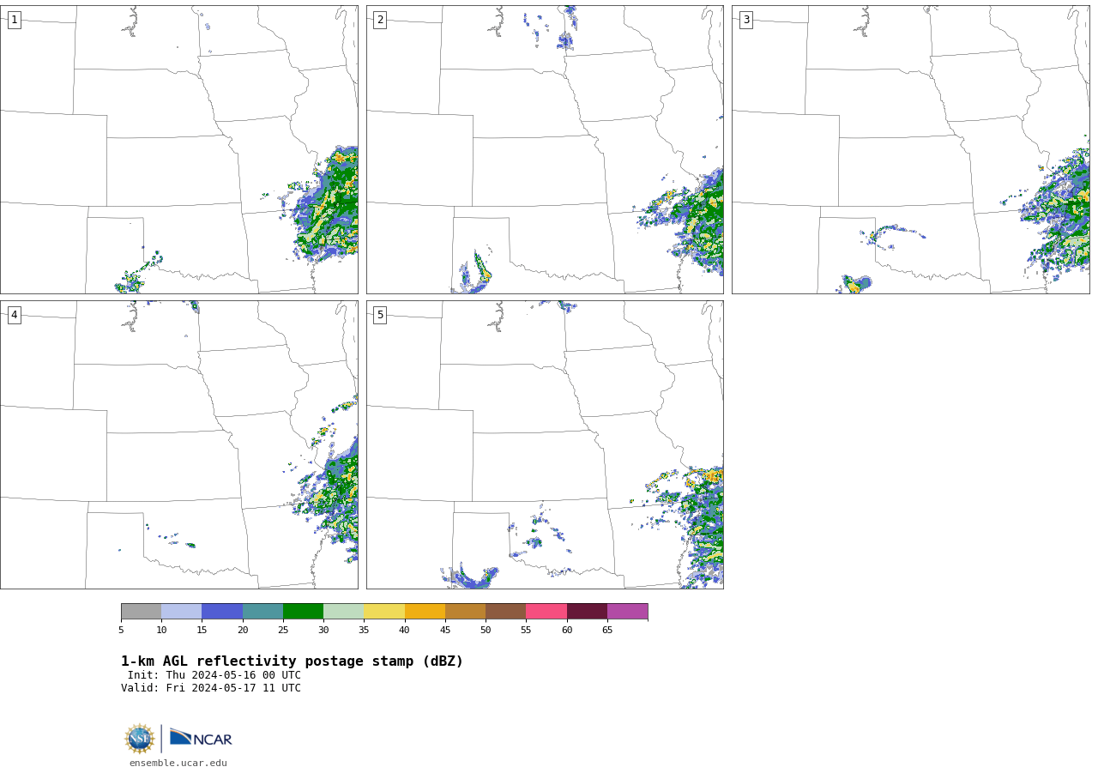Screen dimensions: 1098x773
Task: Click the blue 15-20 dBZ swatch
Action: (222, 611)
